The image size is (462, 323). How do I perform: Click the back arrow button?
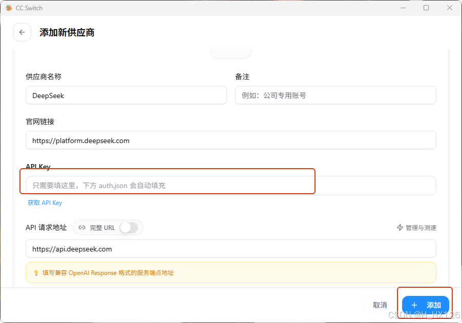(22, 32)
